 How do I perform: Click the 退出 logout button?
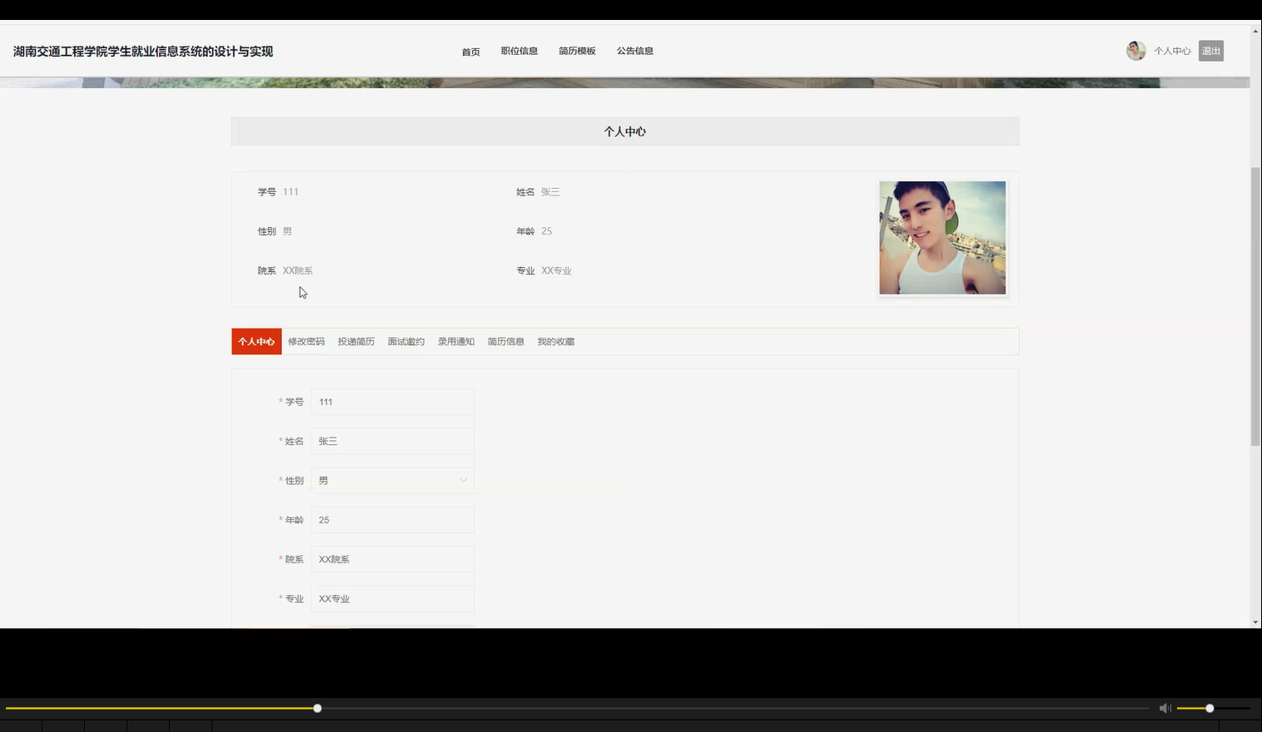pyautogui.click(x=1210, y=51)
